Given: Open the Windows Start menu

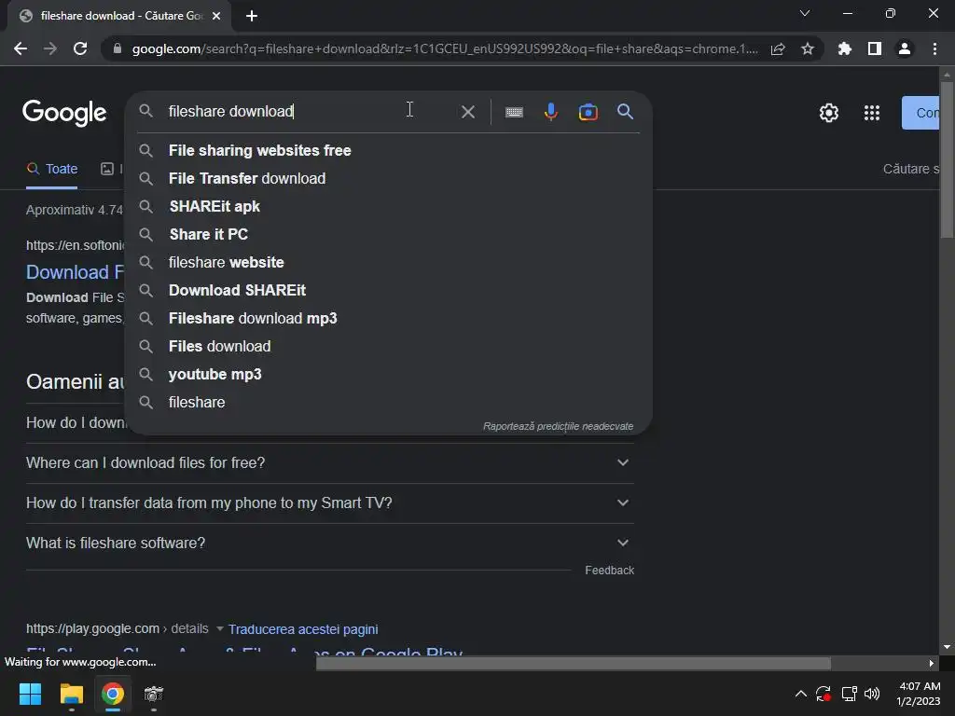Looking at the screenshot, I should (x=30, y=694).
